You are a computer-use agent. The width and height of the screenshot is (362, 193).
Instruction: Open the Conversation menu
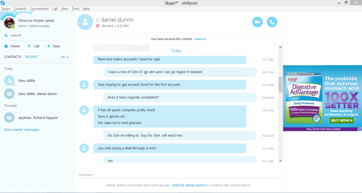click(39, 9)
